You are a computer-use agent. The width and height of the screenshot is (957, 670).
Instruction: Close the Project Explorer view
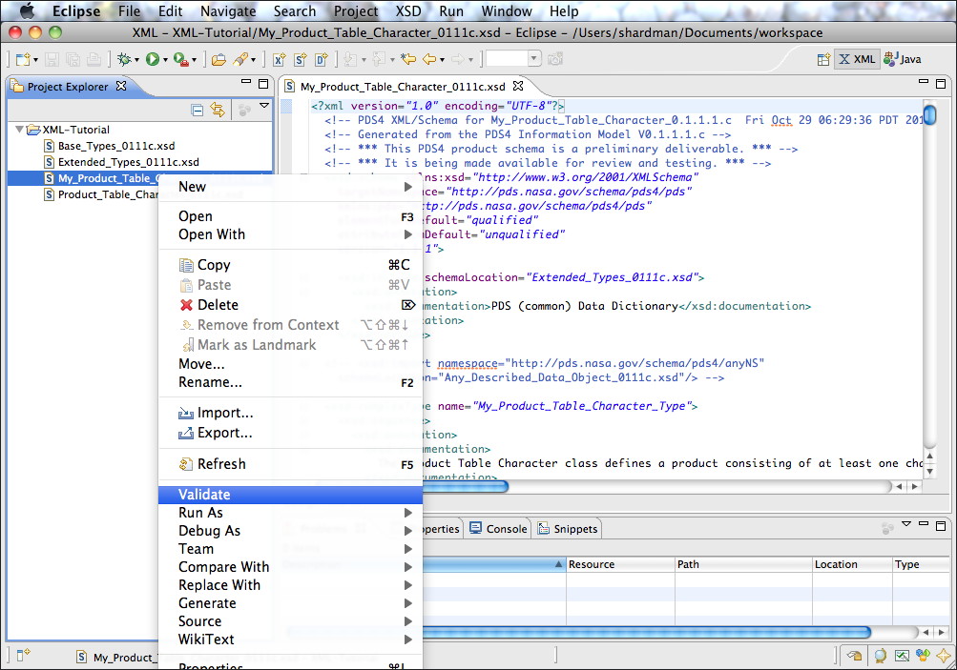pos(121,86)
